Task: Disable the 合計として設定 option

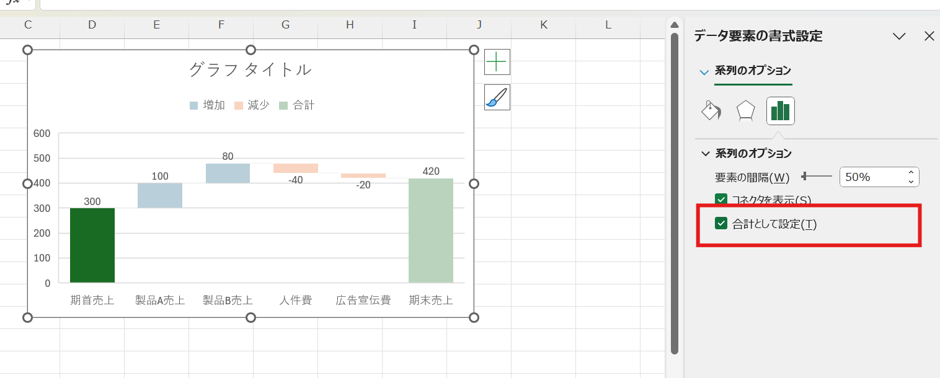Action: (x=721, y=223)
